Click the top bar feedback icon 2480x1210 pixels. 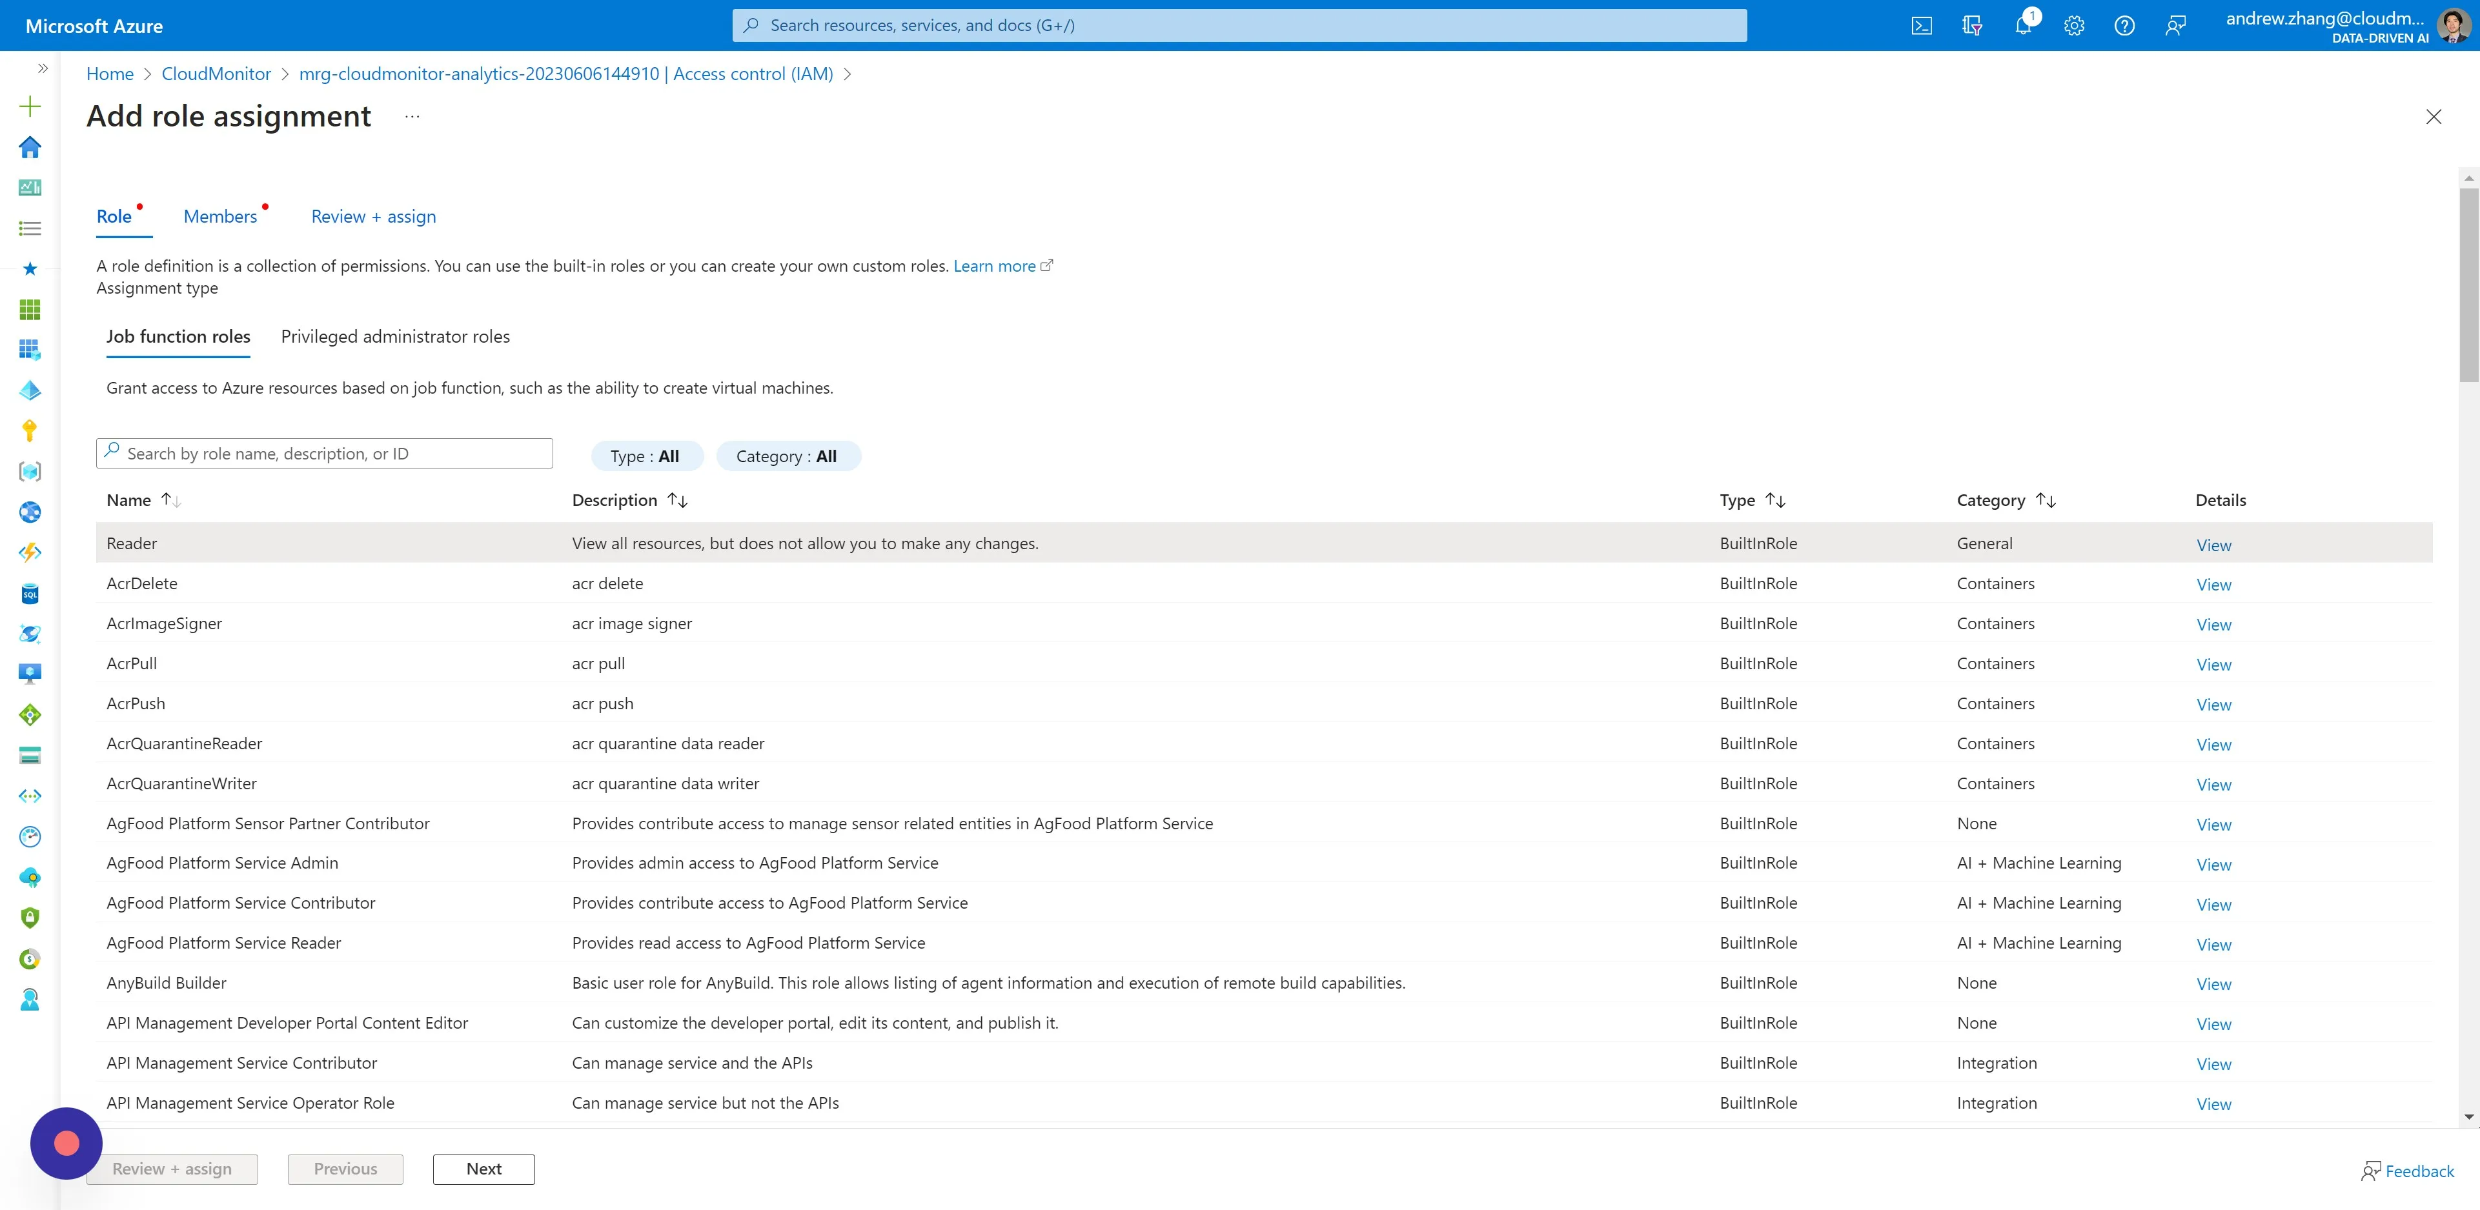2175,26
